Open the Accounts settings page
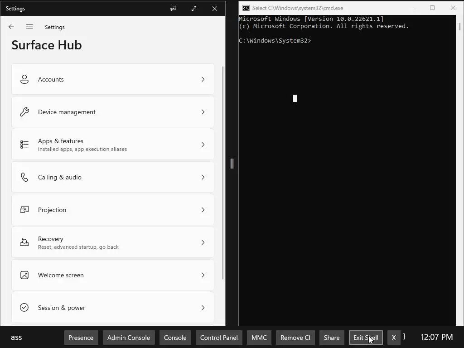Viewport: 464px width, 348px height. click(113, 79)
